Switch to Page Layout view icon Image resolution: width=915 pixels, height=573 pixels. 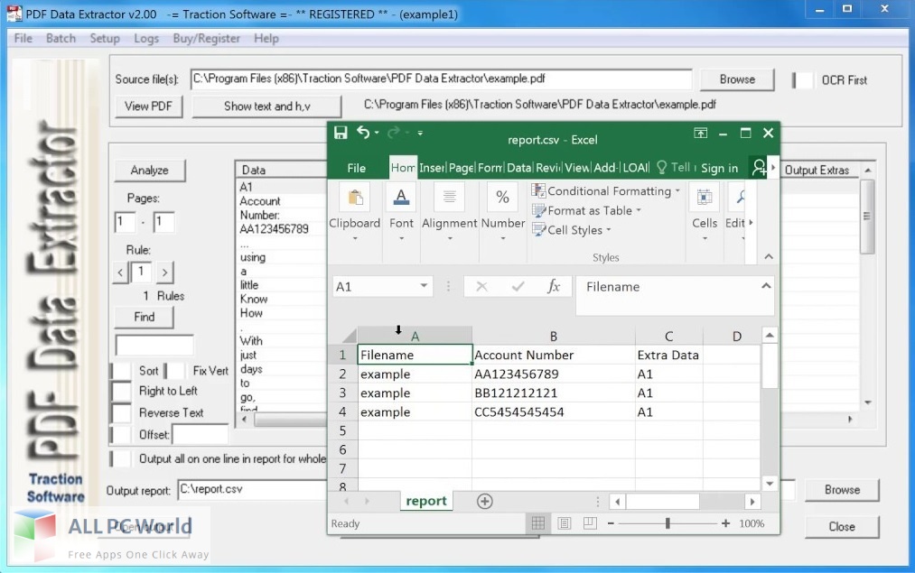565,522
